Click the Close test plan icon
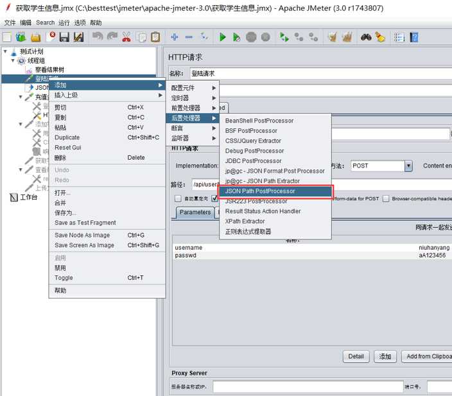The image size is (452, 396). tap(51, 37)
